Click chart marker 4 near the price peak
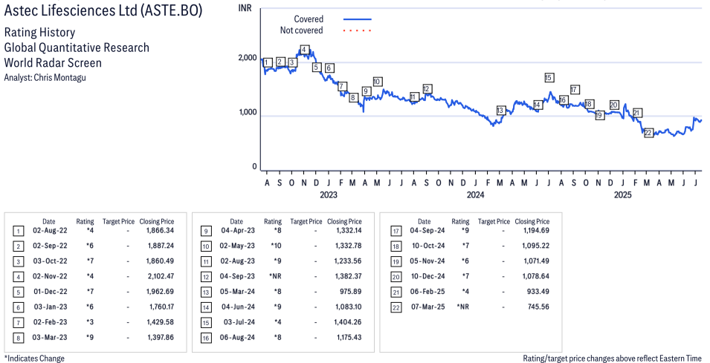 click(304, 50)
